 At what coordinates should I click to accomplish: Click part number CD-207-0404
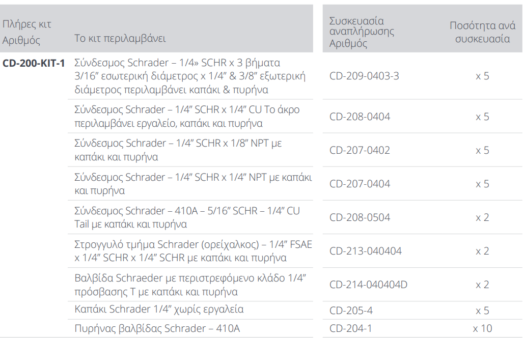(360, 184)
